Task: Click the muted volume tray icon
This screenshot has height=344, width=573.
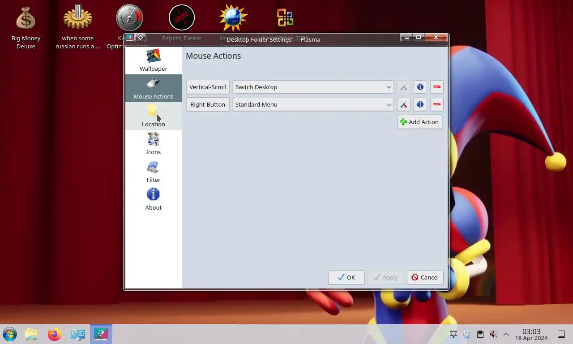Action: tap(493, 334)
